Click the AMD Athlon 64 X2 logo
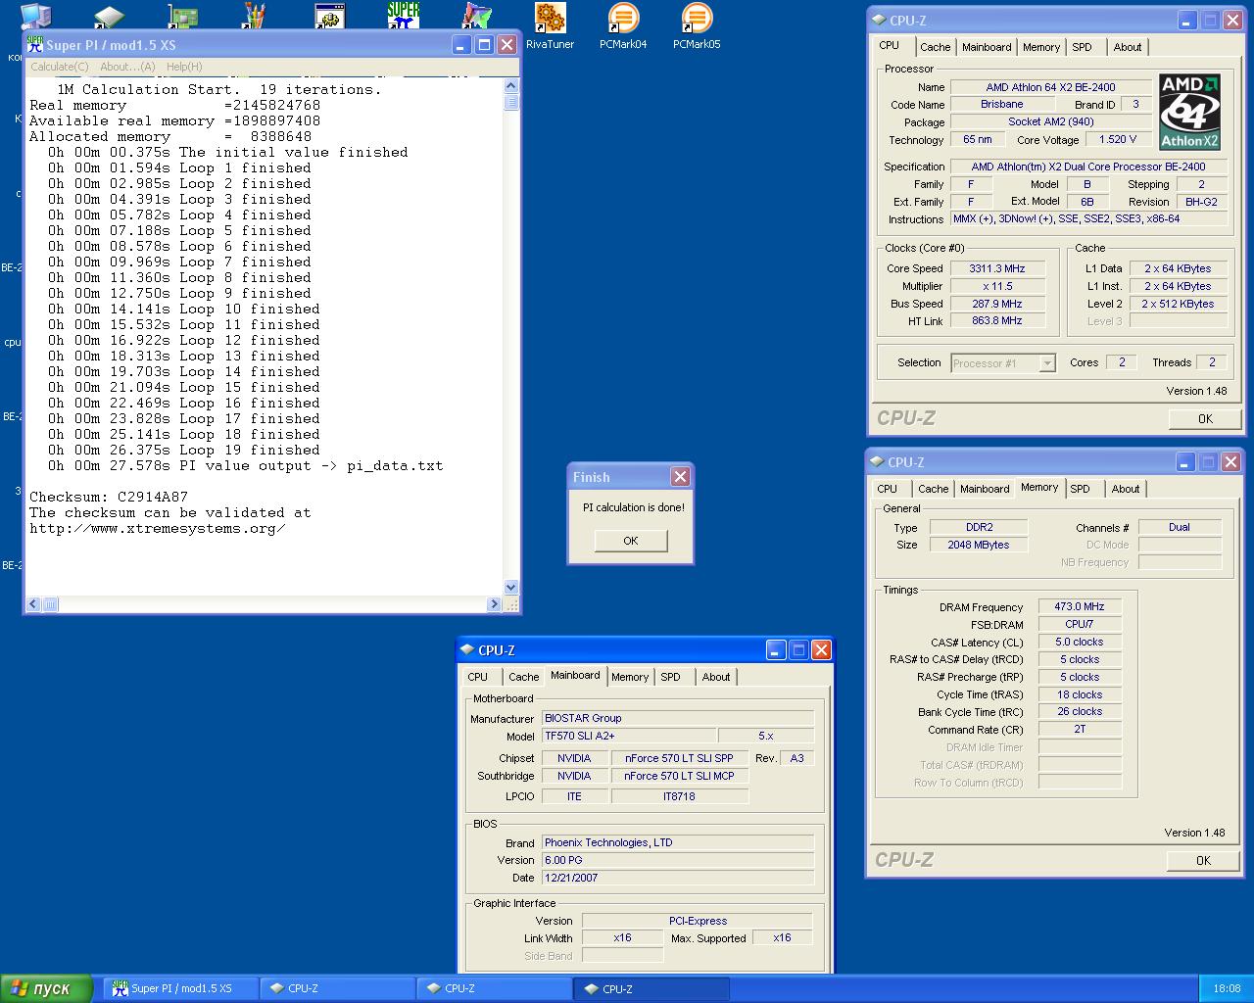Viewport: 1254px width, 1003px height. click(x=1189, y=112)
